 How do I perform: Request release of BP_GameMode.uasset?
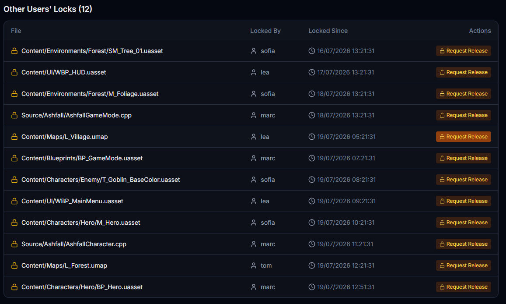coord(464,158)
